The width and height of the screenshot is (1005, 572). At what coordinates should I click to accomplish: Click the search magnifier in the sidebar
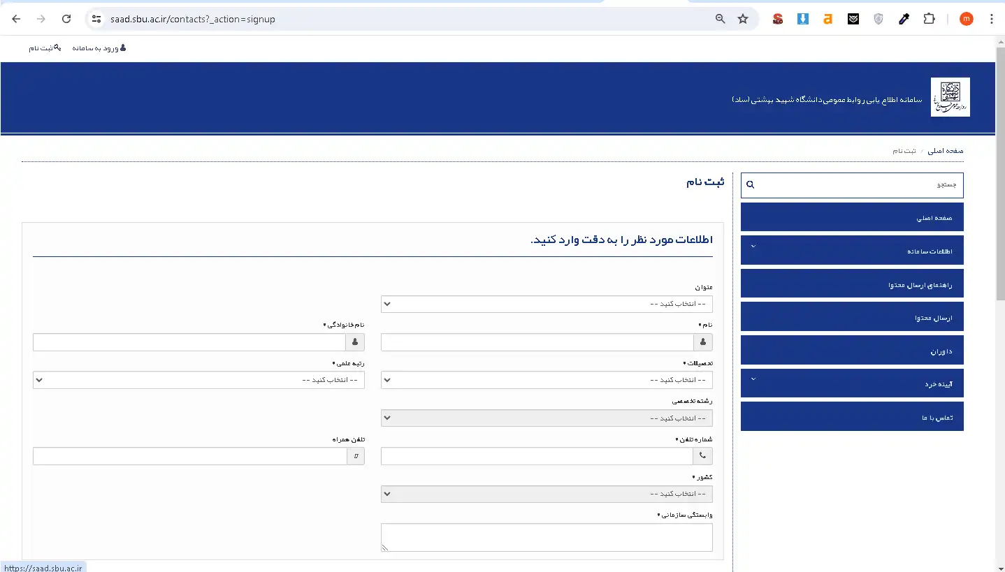[x=751, y=185]
